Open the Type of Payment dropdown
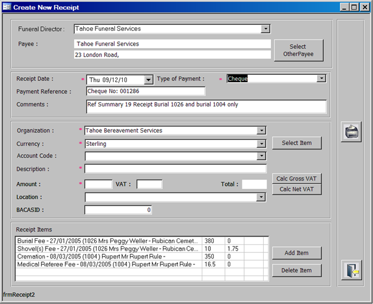Viewport: 373px width, 304px height. coord(321,78)
